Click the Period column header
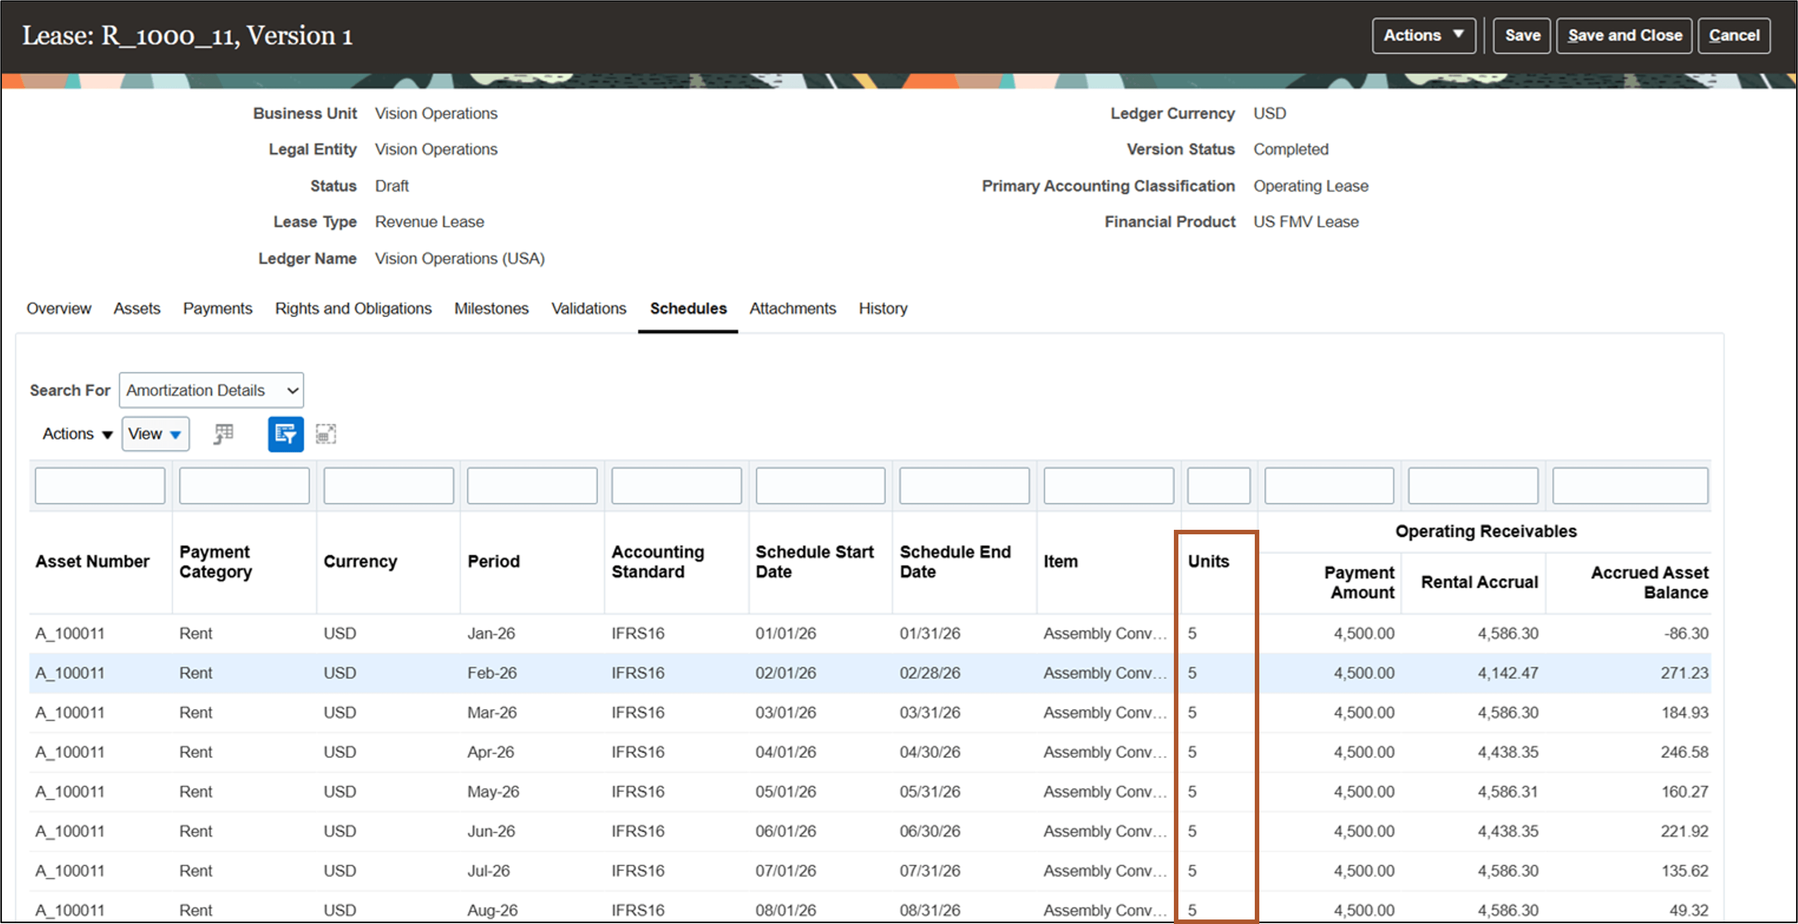Image resolution: width=1798 pixels, height=924 pixels. click(x=493, y=561)
